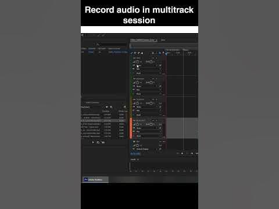Viewport: 279px width, 209px height.
Task: Open Adobe Audition from the taskbar
Action: [95, 179]
